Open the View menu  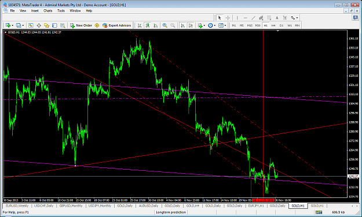[x=23, y=10]
